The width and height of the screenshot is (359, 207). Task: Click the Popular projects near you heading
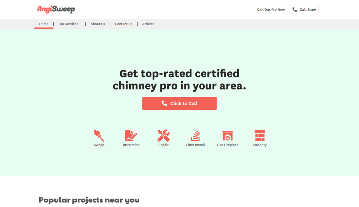tap(89, 200)
